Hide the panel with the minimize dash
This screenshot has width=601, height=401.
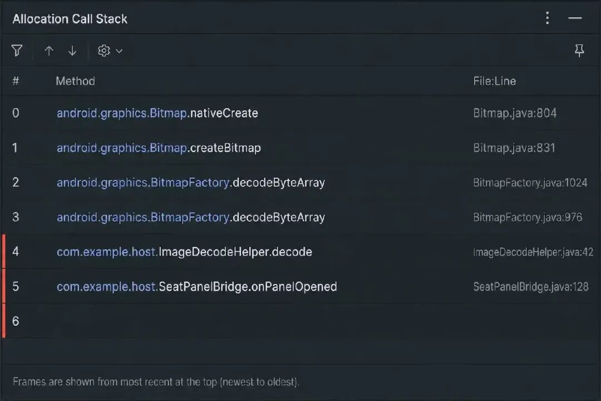pyautogui.click(x=575, y=18)
